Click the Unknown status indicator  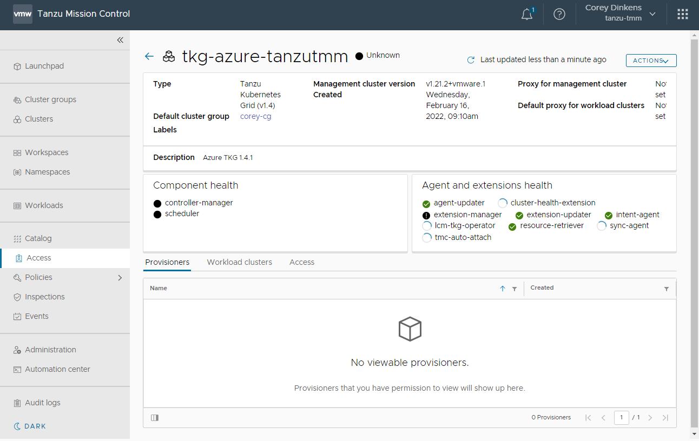[x=378, y=56]
